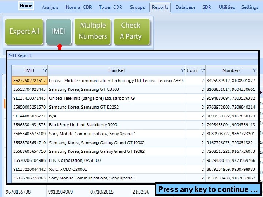Image resolution: width=263 pixels, height=197 pixels.
Task: Click the Numbers column header
Action: click(232, 70)
